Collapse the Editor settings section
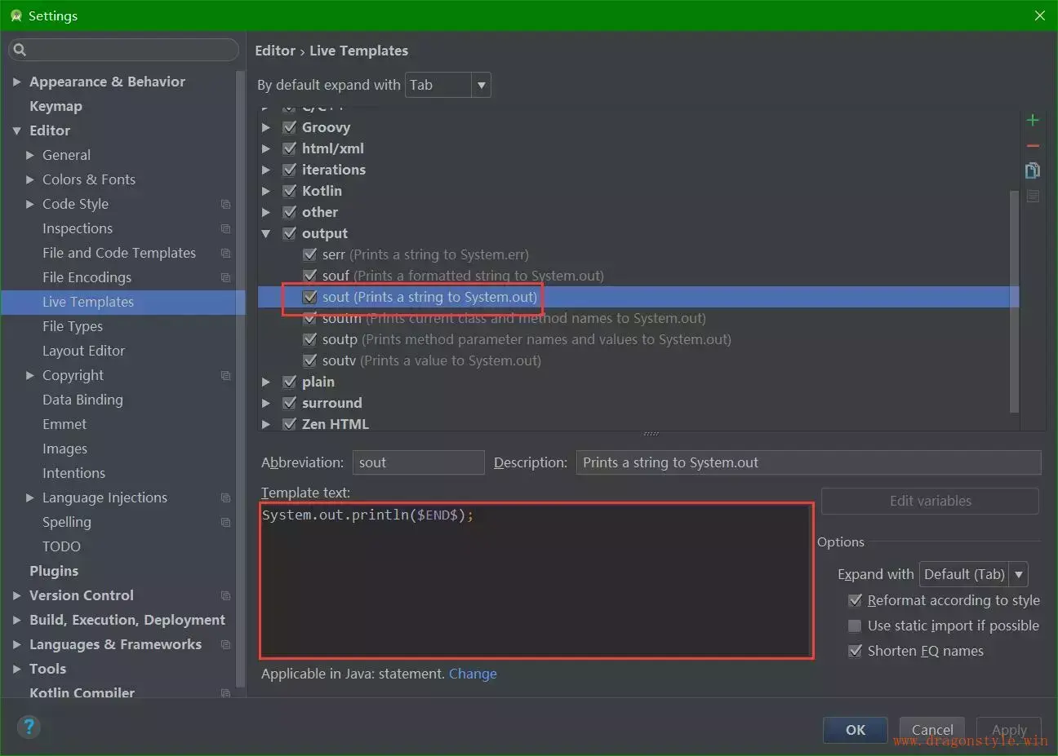Screen dimensions: 1058x756 [x=16, y=130]
